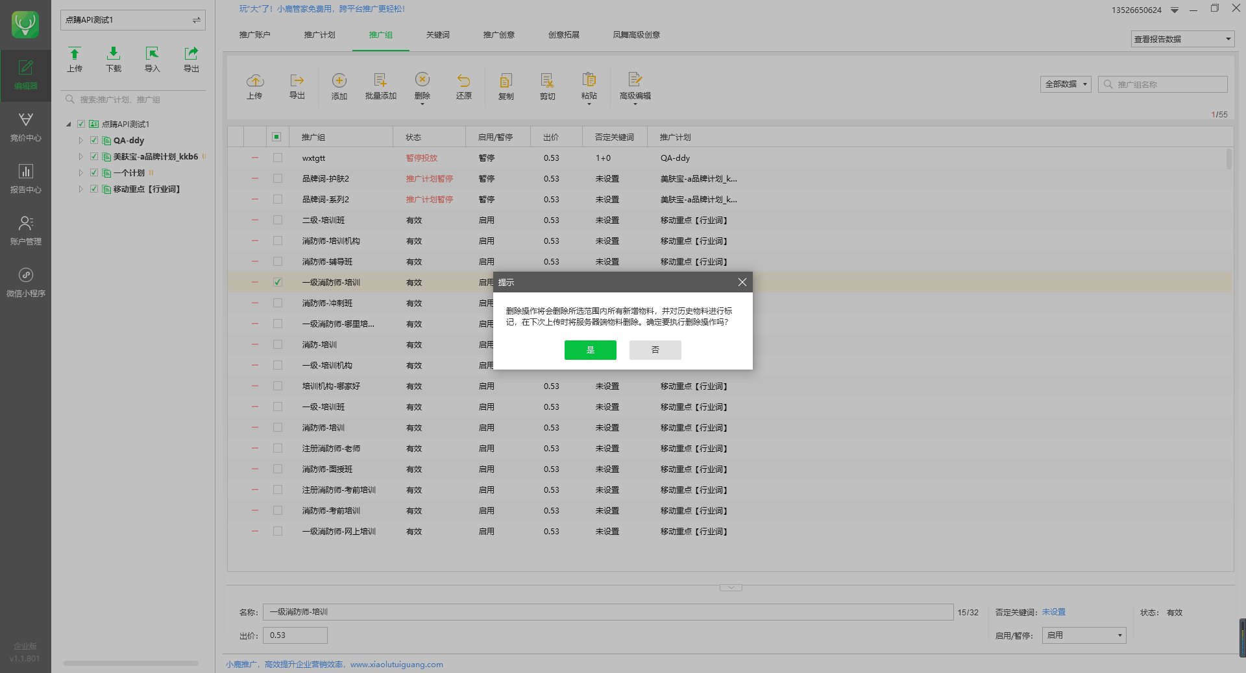Check the 二级-培训班 row checkbox
This screenshot has width=1246, height=673.
click(278, 220)
